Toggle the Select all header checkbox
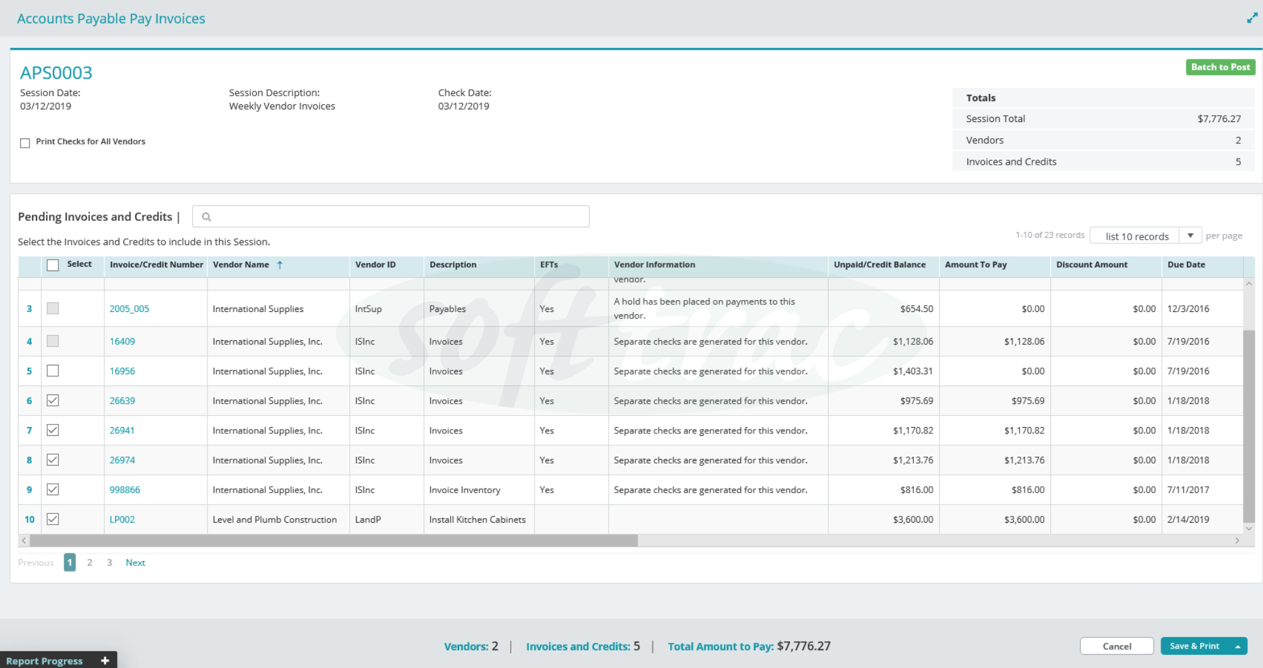The width and height of the screenshot is (1263, 668). coord(53,265)
